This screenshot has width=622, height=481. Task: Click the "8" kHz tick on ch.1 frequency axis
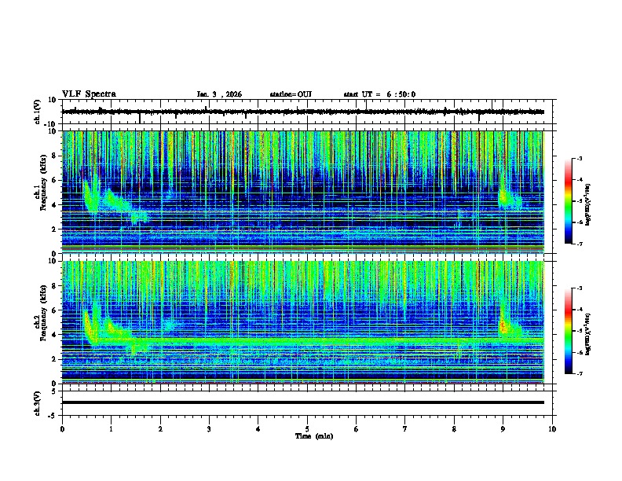click(x=55, y=156)
